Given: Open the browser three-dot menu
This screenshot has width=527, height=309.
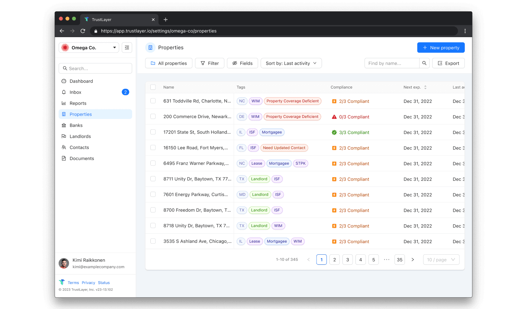Looking at the screenshot, I should (x=465, y=31).
